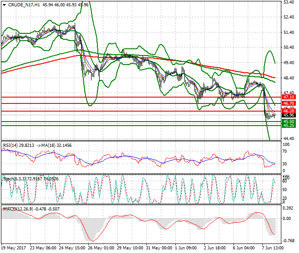Click the 52.40 price scale value
299x253 pixels.
coord(289,17)
